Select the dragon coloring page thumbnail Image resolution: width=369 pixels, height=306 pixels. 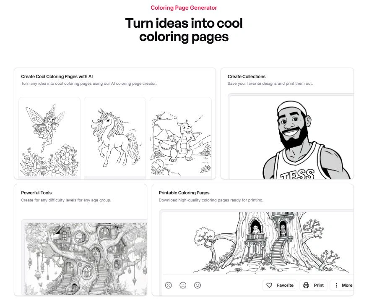click(181, 138)
